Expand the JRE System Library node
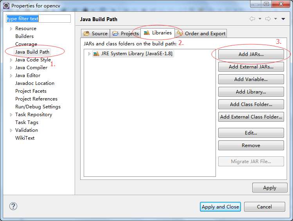This screenshot has width=293, height=221. coord(89,54)
